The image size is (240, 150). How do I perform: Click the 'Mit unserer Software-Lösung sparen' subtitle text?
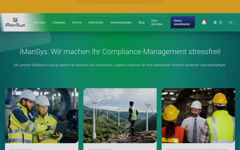(120, 65)
